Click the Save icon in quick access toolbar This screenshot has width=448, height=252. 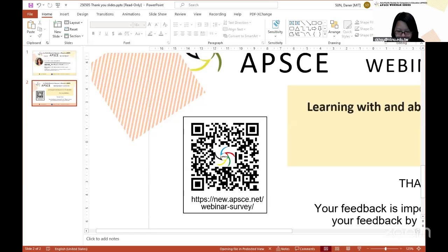point(31,5)
